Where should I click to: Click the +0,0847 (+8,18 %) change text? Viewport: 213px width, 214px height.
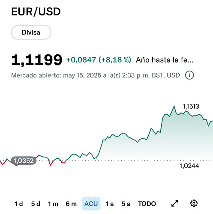coord(99,59)
